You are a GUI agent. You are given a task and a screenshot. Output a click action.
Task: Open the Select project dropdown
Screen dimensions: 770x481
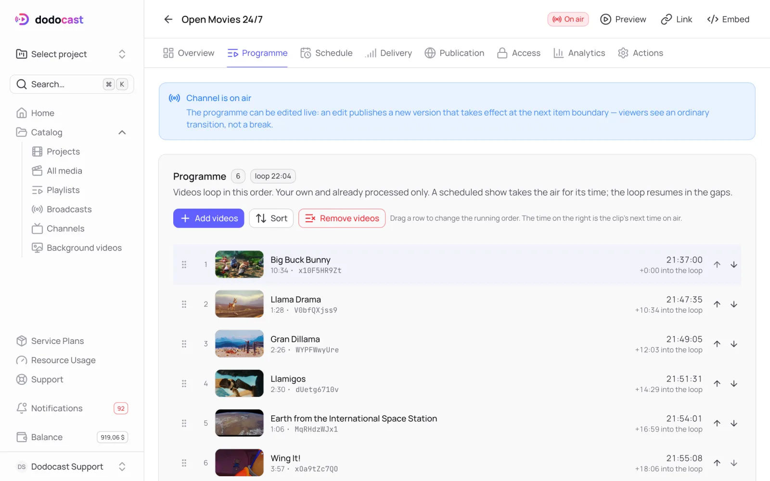pyautogui.click(x=72, y=54)
